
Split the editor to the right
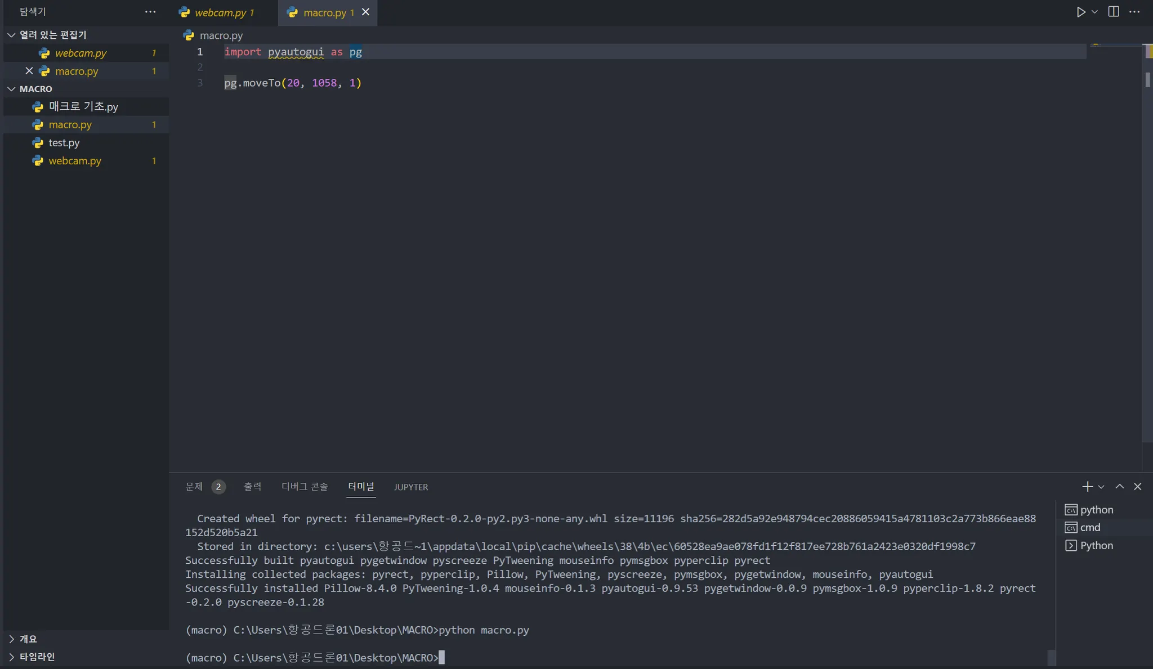[x=1114, y=12]
